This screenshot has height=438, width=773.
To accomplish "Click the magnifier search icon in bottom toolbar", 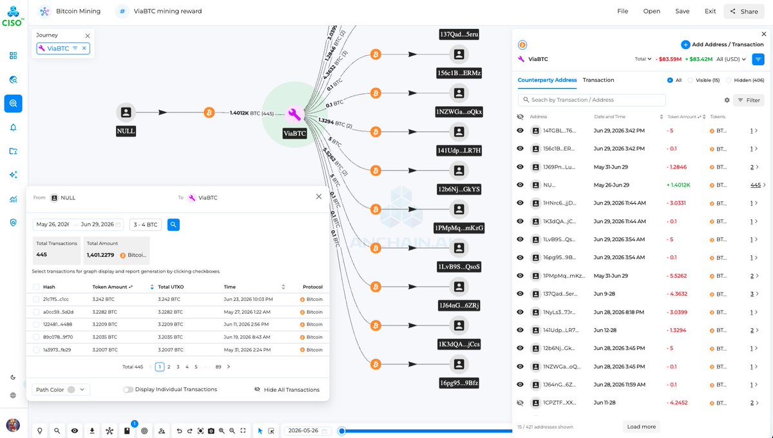I will (57, 430).
